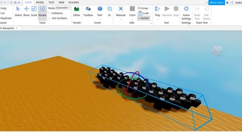Click the Duplicate command
The height and width of the screenshot is (136, 242).
6,18
